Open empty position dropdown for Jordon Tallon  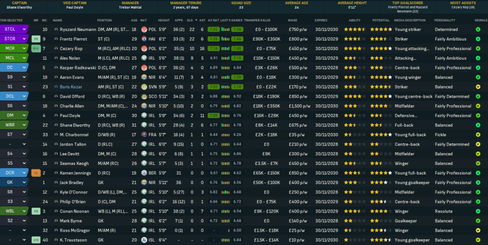click(24, 144)
